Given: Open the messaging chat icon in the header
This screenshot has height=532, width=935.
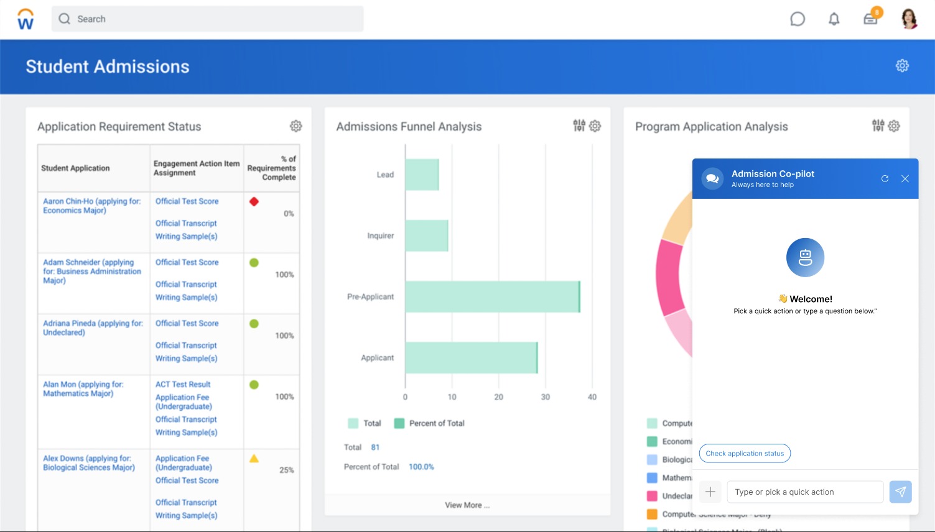Looking at the screenshot, I should pos(798,19).
